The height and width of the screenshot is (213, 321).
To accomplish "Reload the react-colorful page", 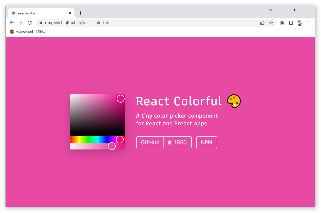I will tap(30, 23).
